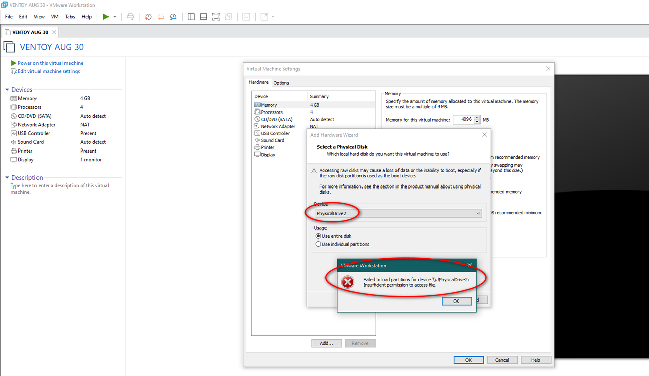Open the View menu
The height and width of the screenshot is (376, 649).
(39, 17)
